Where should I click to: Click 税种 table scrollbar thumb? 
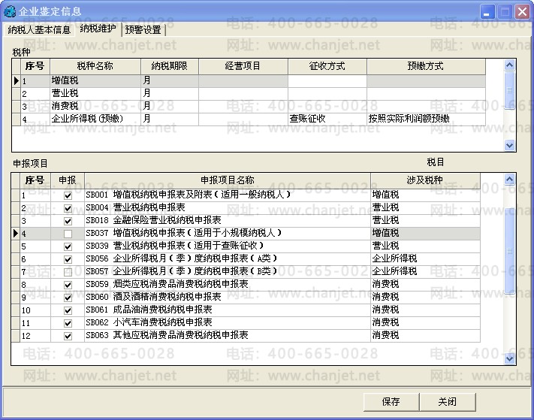click(509, 90)
